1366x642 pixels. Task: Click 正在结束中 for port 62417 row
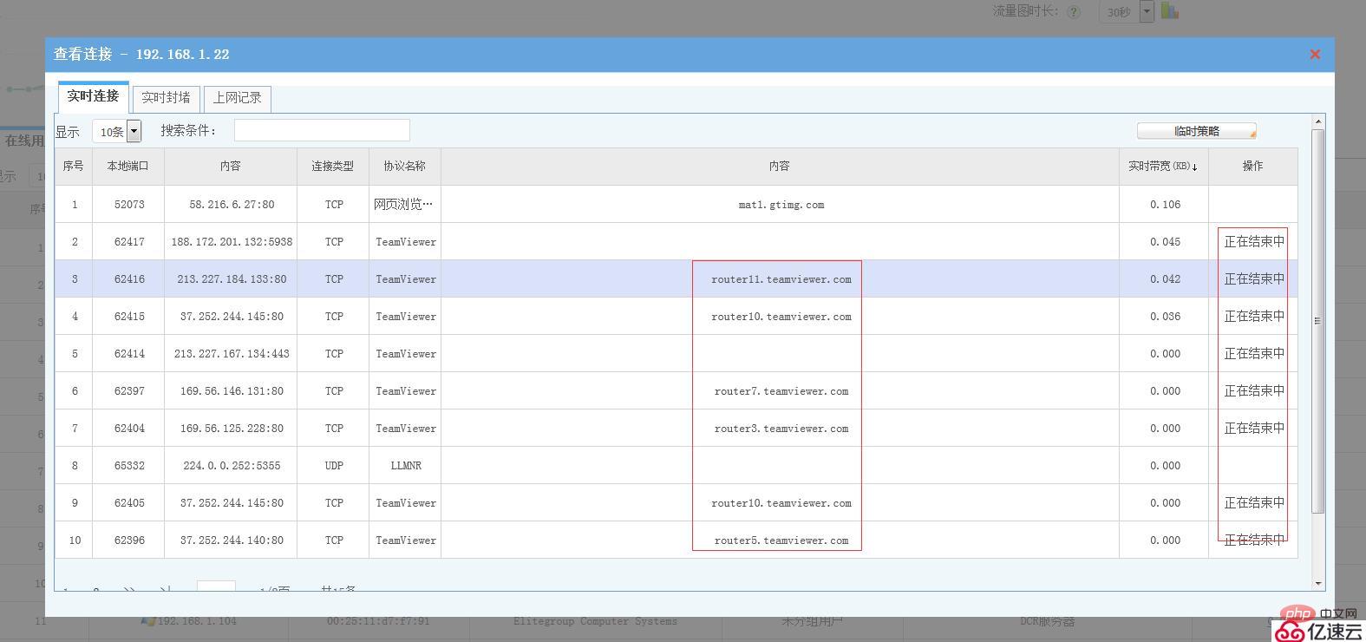1254,242
